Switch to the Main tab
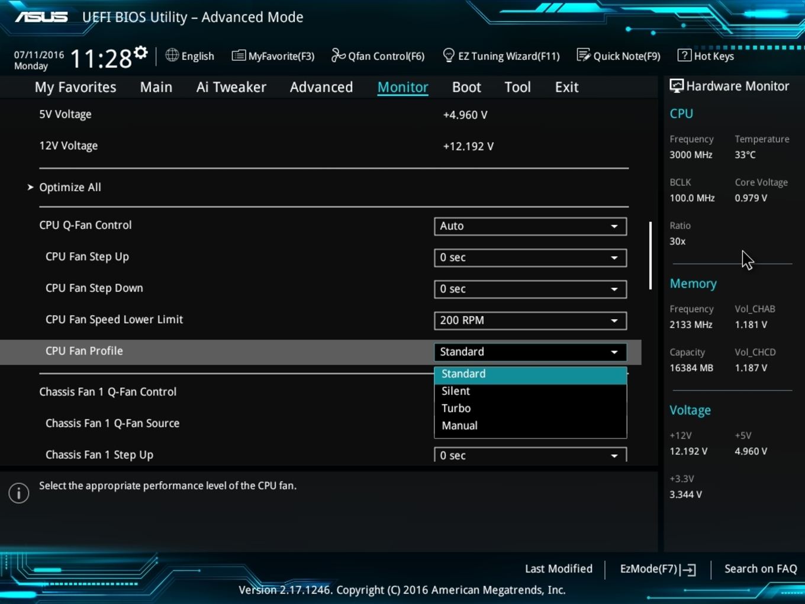The width and height of the screenshot is (805, 604). [x=156, y=87]
